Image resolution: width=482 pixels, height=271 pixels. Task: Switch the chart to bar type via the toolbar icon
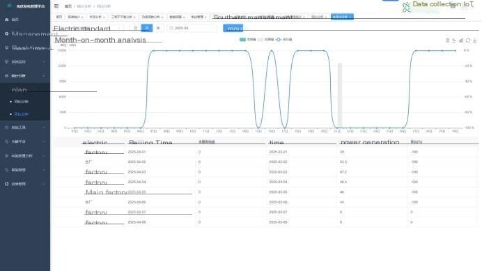[x=461, y=40]
